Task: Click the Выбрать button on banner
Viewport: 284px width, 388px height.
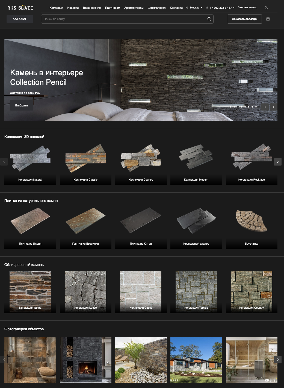Action: [x=22, y=105]
